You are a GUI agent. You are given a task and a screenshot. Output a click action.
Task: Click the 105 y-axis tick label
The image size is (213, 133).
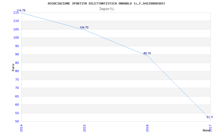(16, 29)
